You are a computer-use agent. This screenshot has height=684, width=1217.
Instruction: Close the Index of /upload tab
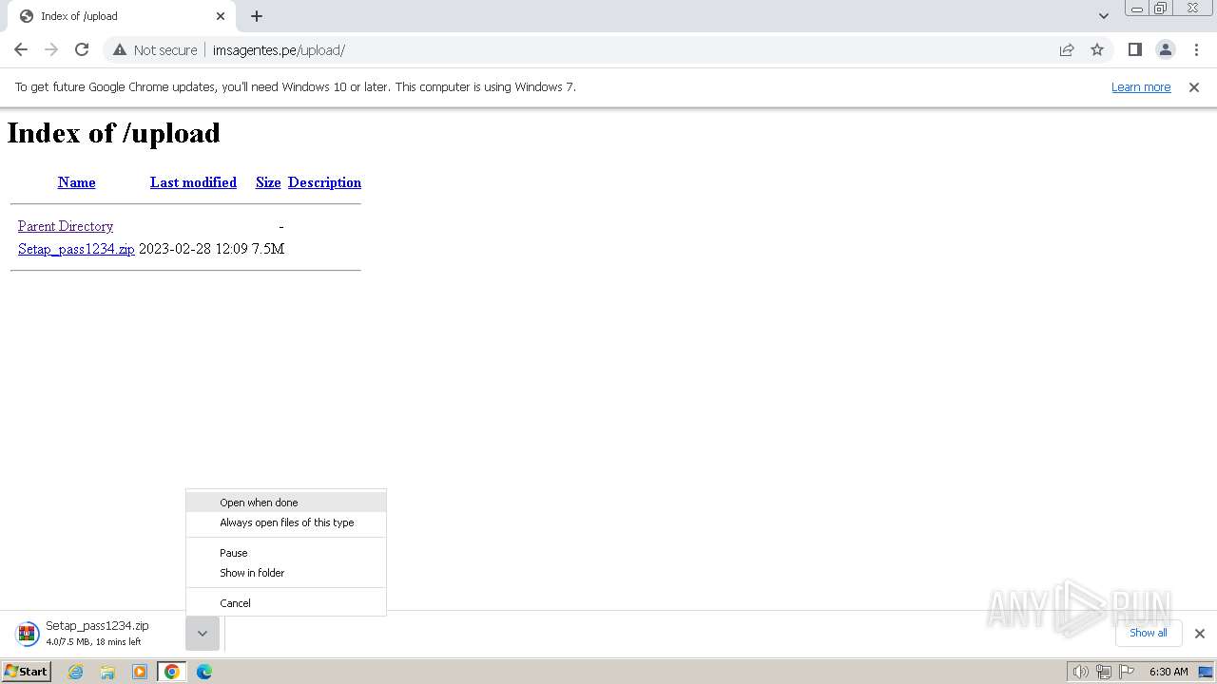[x=221, y=16]
